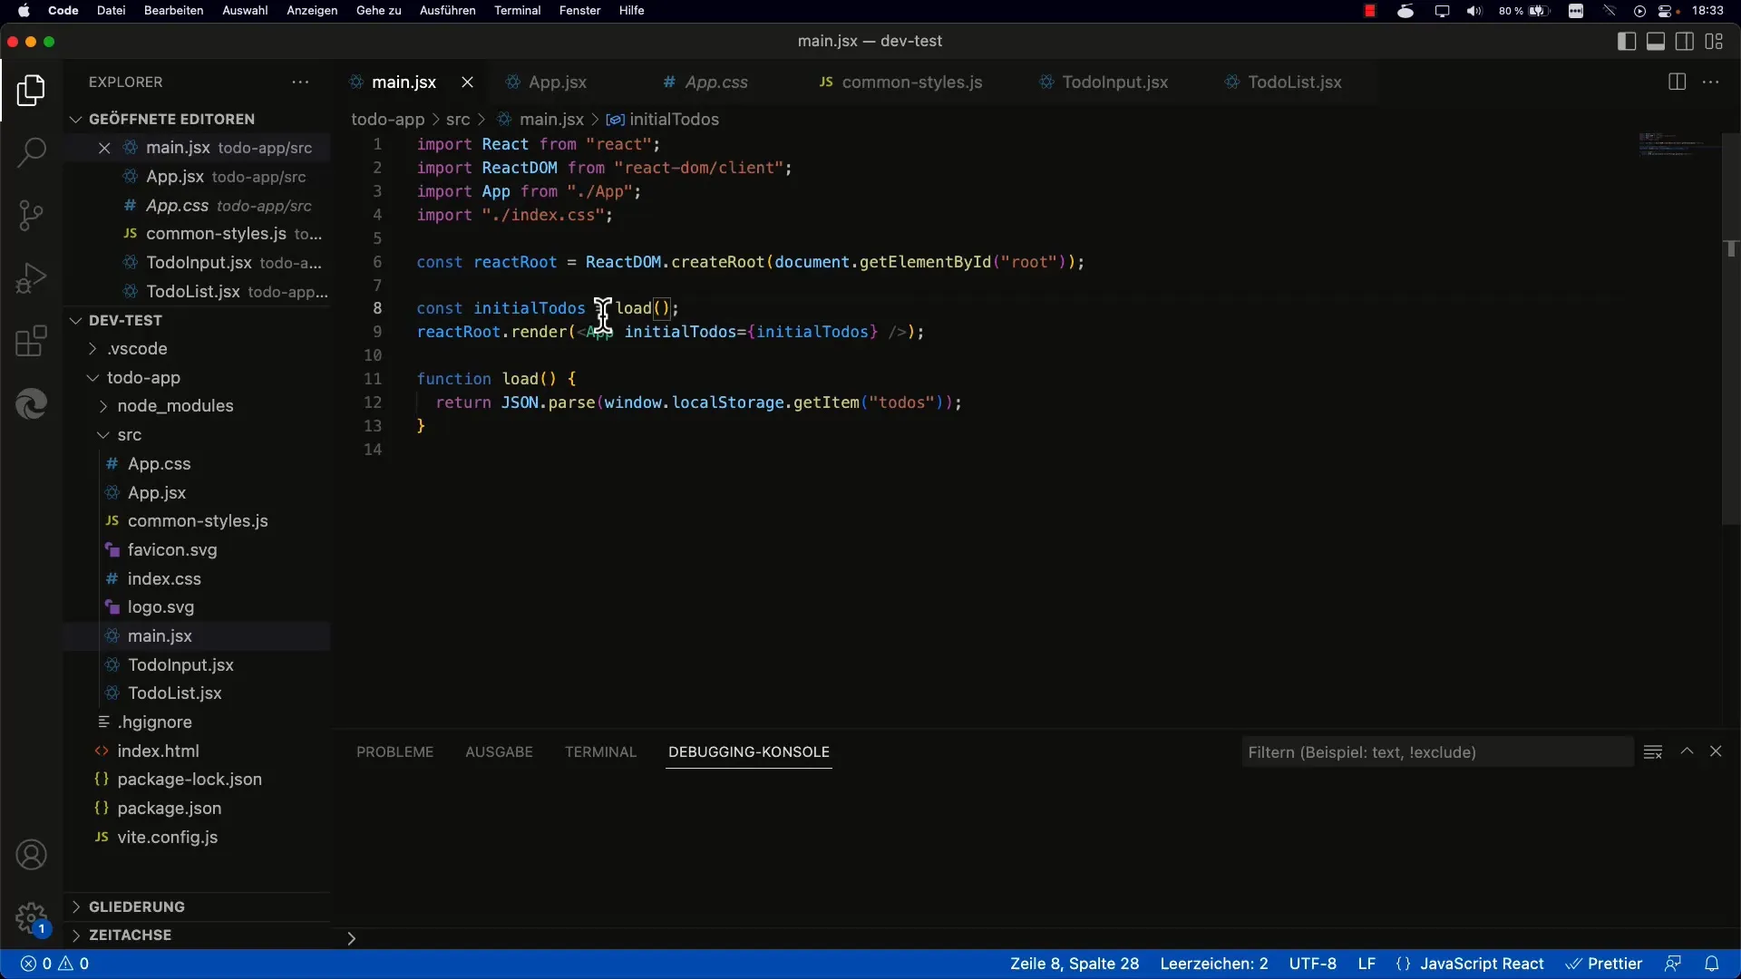Open Explorer more actions ellipsis
The width and height of the screenshot is (1741, 979).
tap(300, 82)
